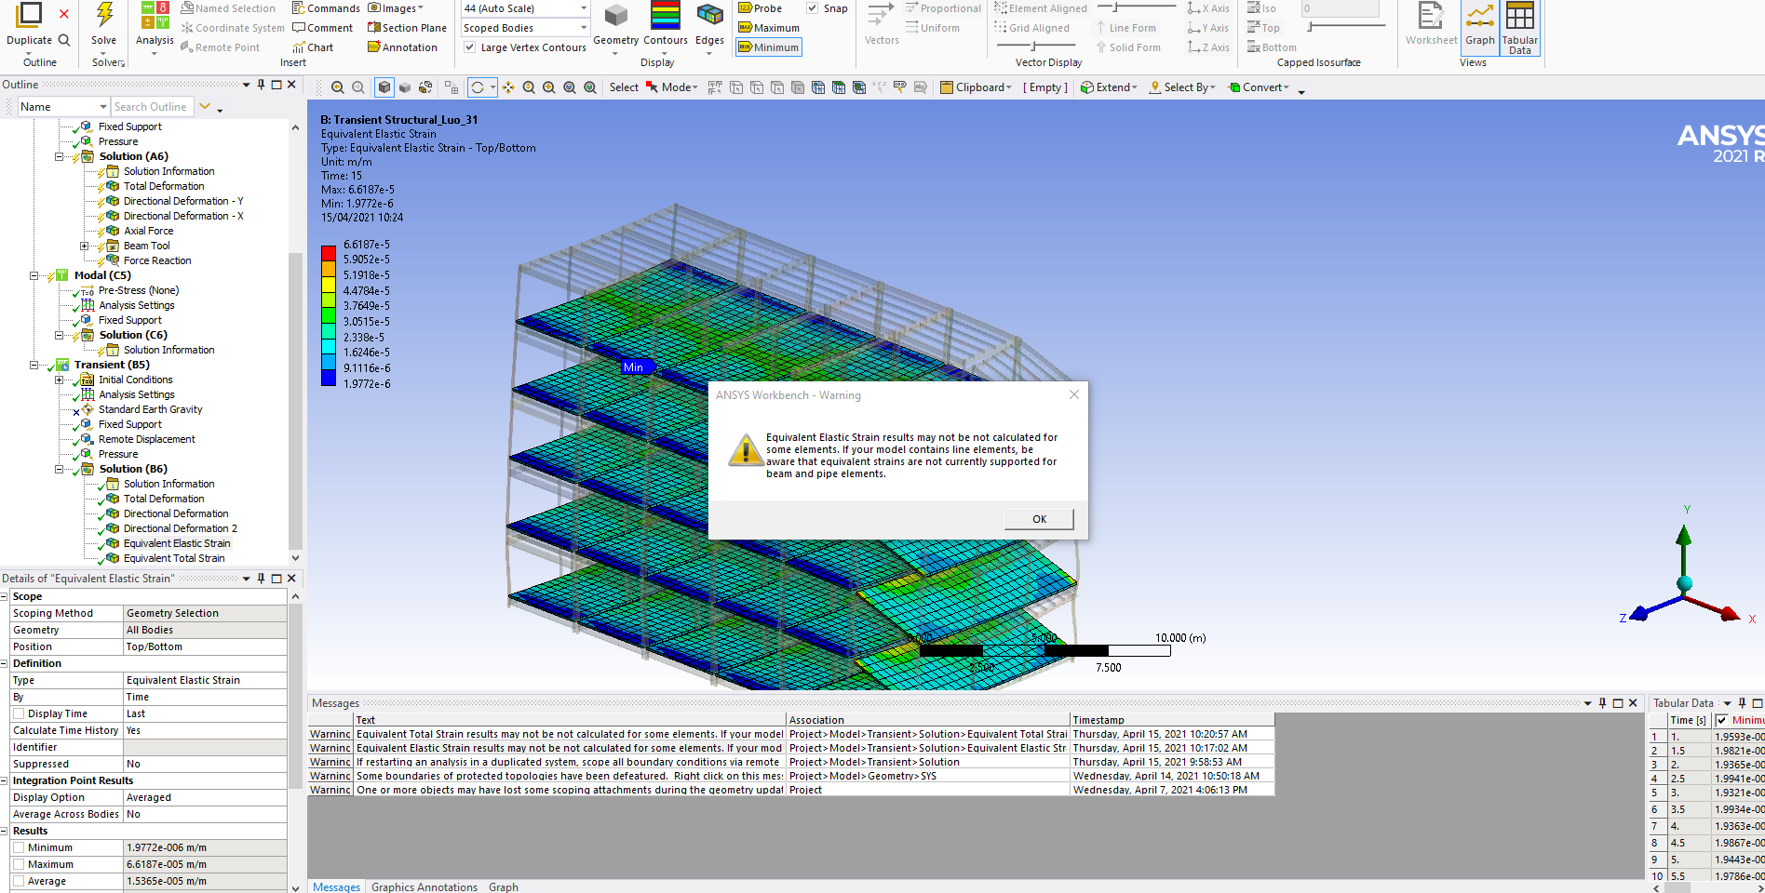Click the Duplicate icon in Outline group
Screen dimensions: 1765x893
pyautogui.click(x=30, y=16)
